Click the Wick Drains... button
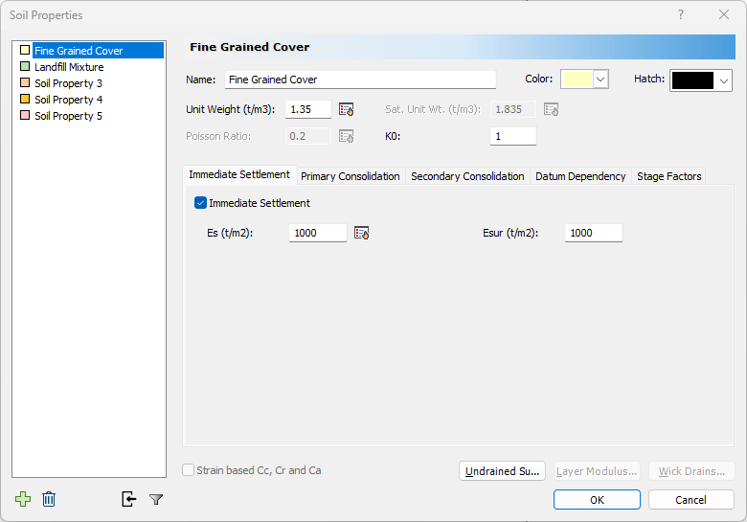Image resolution: width=747 pixels, height=522 pixels. pos(691,471)
